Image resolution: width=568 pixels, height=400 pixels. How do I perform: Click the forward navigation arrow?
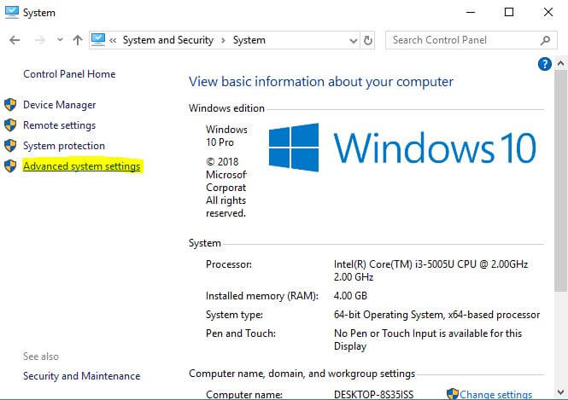click(x=40, y=40)
